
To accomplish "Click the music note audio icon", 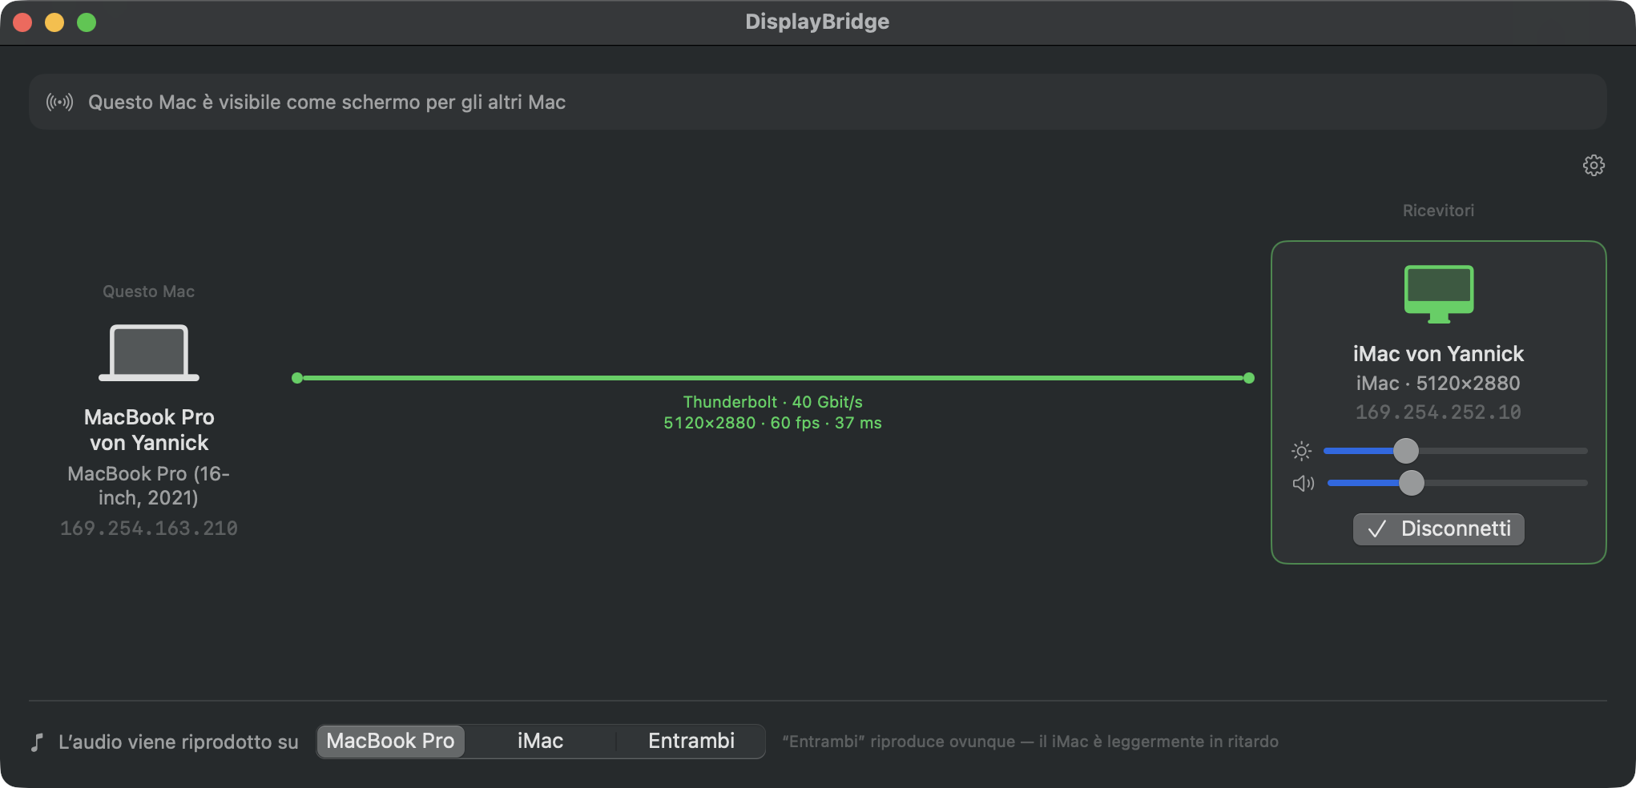I will tap(37, 742).
